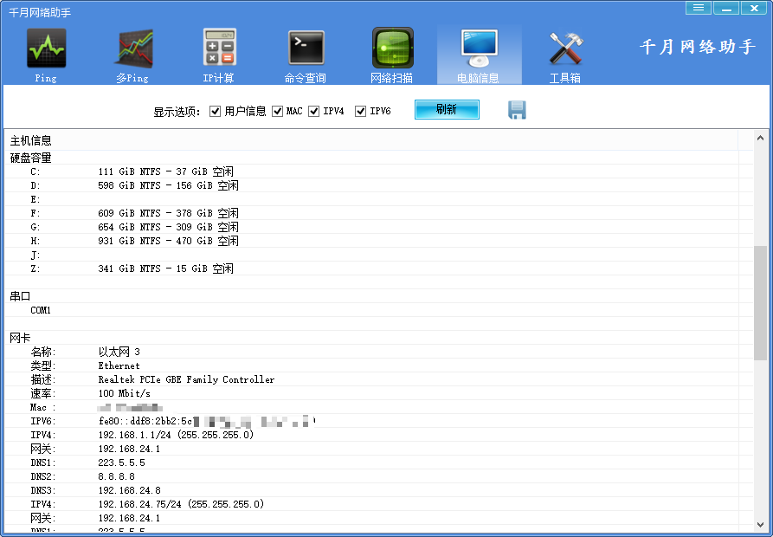This screenshot has height=537, width=773.
Task: Click the vertical scrollbar thumb
Action: click(x=760, y=303)
